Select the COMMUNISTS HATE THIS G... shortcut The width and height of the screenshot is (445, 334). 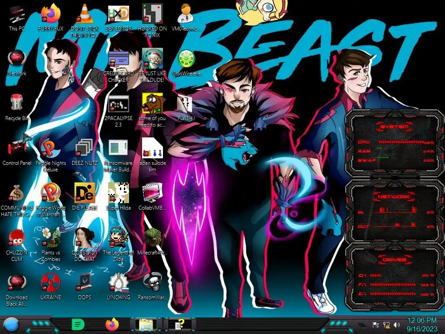point(17,200)
